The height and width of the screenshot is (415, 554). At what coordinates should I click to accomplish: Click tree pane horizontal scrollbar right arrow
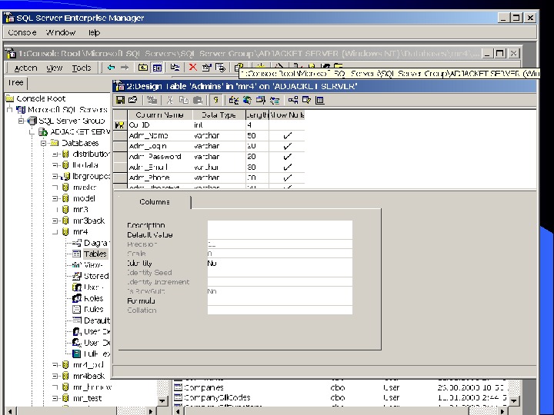tap(151, 411)
